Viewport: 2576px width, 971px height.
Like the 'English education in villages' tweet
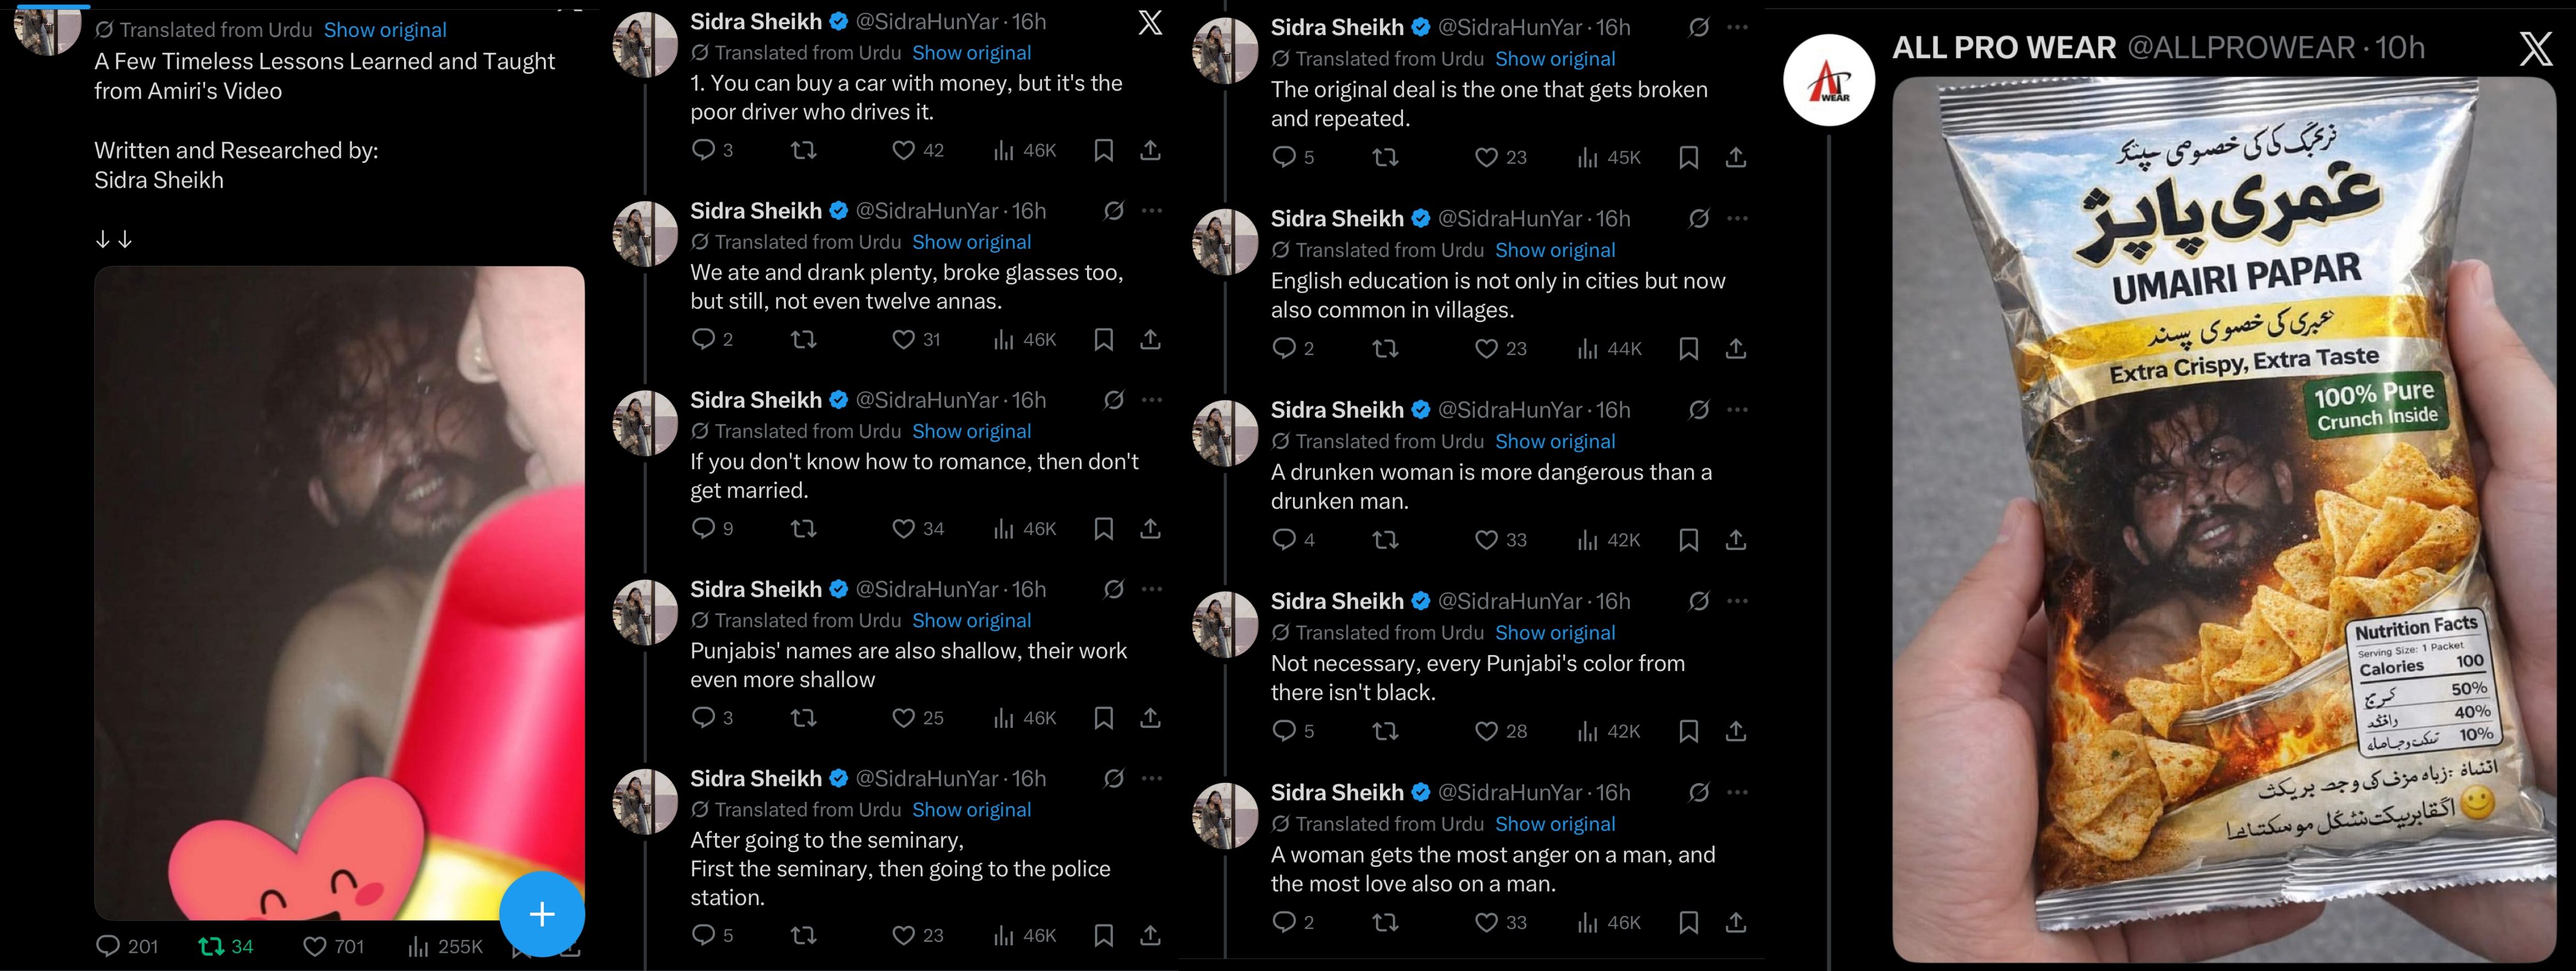pyautogui.click(x=1486, y=348)
